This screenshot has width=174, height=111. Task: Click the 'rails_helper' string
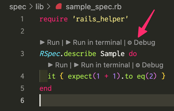pos(100,19)
